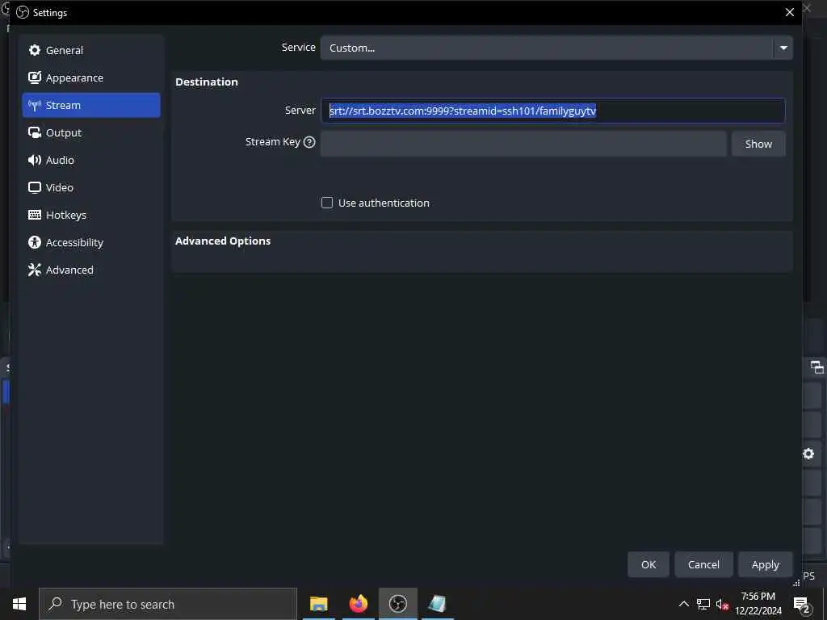Confirm settings with the OK button

point(649,564)
